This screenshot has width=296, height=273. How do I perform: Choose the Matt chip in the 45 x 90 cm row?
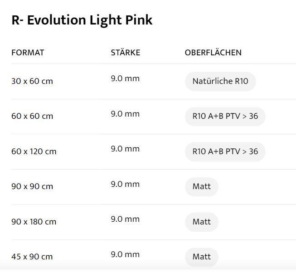[202, 257]
